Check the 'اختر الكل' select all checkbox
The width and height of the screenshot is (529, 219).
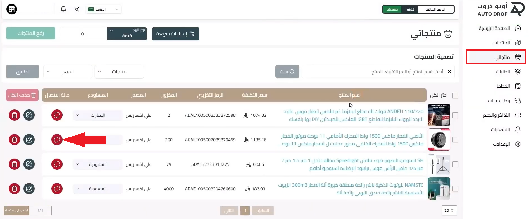click(455, 96)
